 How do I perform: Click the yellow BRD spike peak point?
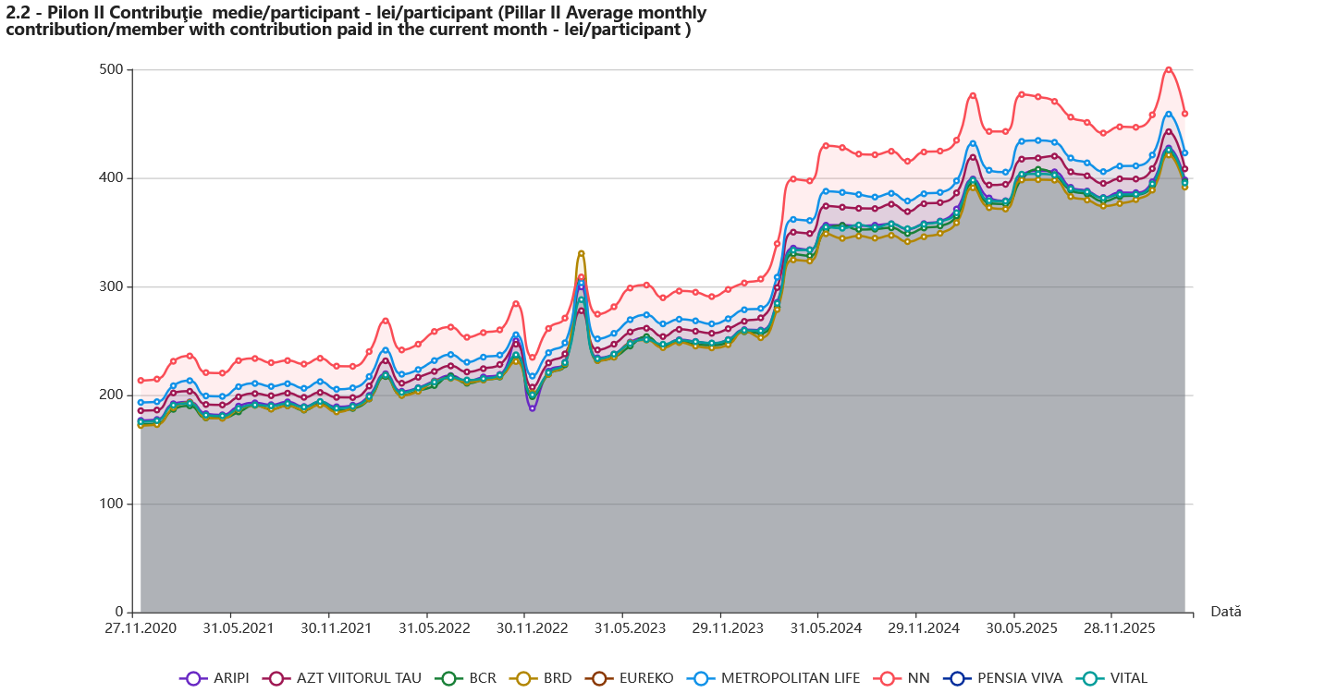(581, 252)
